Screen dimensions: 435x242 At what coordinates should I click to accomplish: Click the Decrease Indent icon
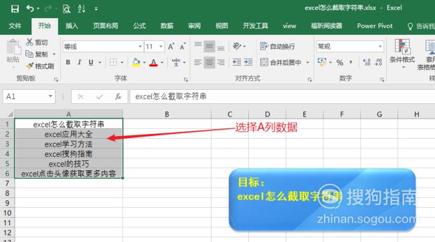point(237,62)
